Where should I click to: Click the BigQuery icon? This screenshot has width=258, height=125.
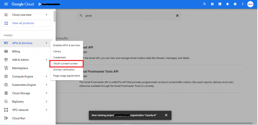tap(6, 102)
